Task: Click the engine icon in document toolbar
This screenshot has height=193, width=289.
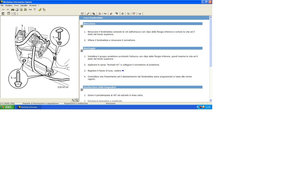Action: point(82,14)
